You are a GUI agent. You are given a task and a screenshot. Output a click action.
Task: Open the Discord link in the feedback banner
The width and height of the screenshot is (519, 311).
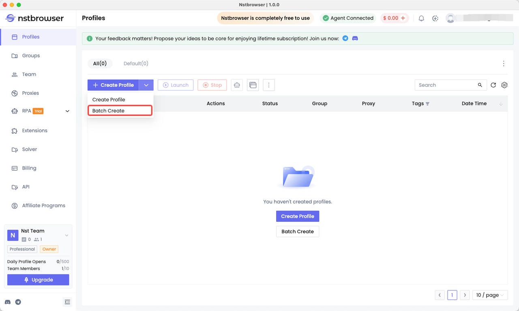355,39
